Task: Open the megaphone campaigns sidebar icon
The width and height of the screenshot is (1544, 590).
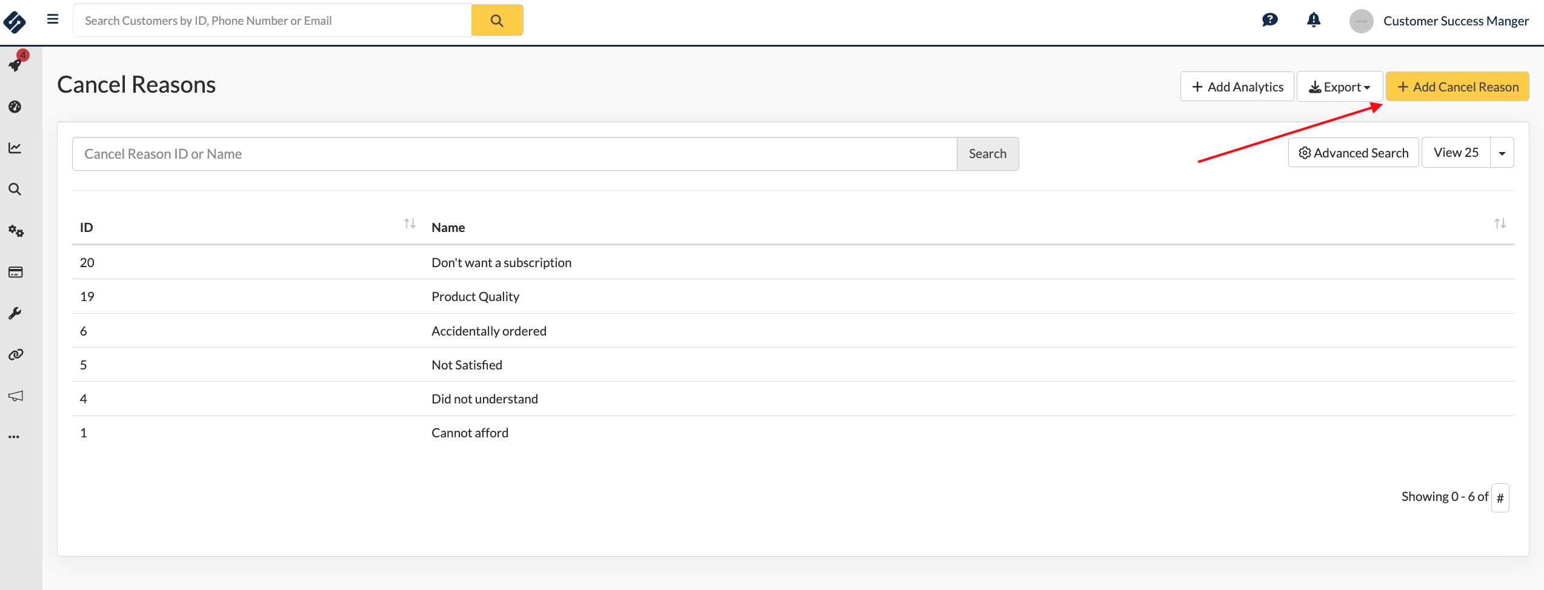Action: [x=16, y=396]
